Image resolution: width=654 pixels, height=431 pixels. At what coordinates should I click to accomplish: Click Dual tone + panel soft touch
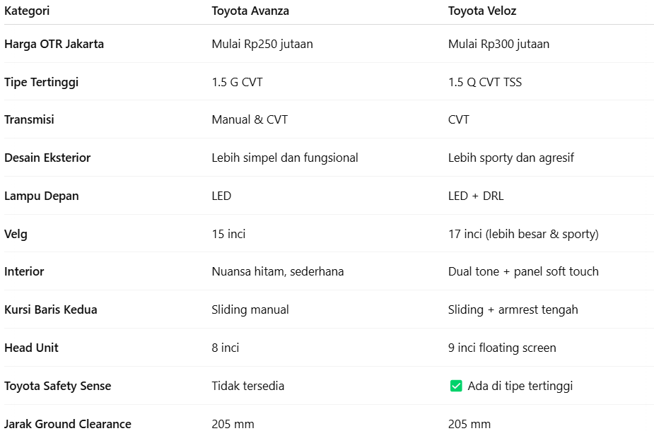pyautogui.click(x=522, y=271)
